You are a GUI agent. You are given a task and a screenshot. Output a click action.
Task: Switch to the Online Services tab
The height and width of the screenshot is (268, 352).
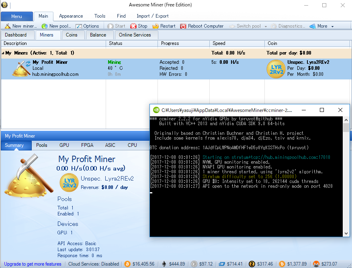[137, 35]
